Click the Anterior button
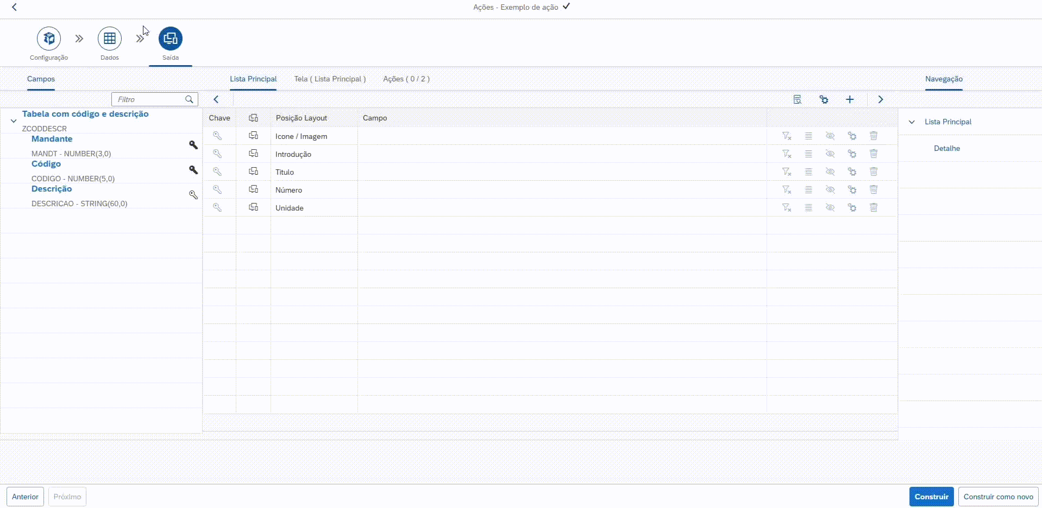 point(25,497)
